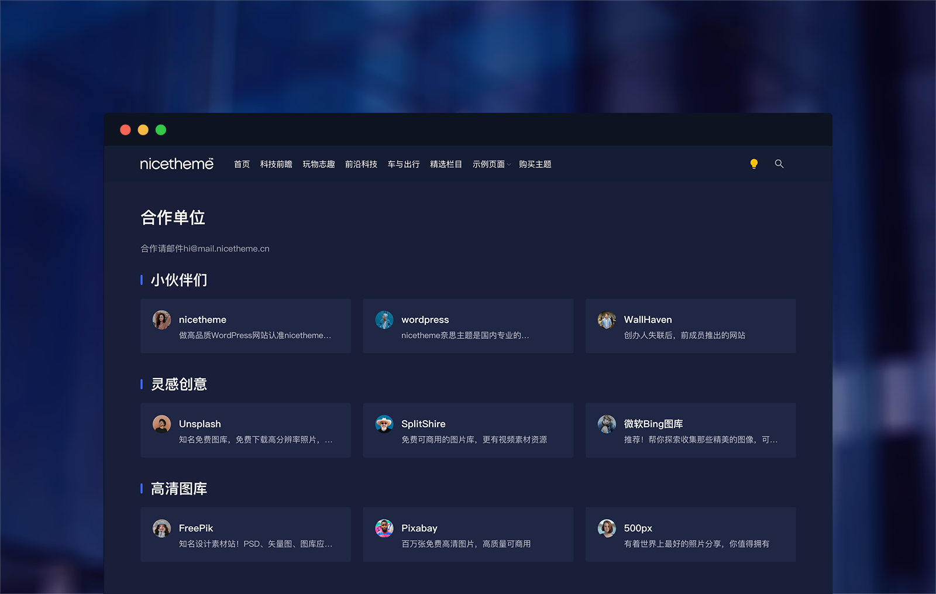This screenshot has height=594, width=936.
Task: Click the nicetheme partner avatar
Action: click(x=161, y=320)
